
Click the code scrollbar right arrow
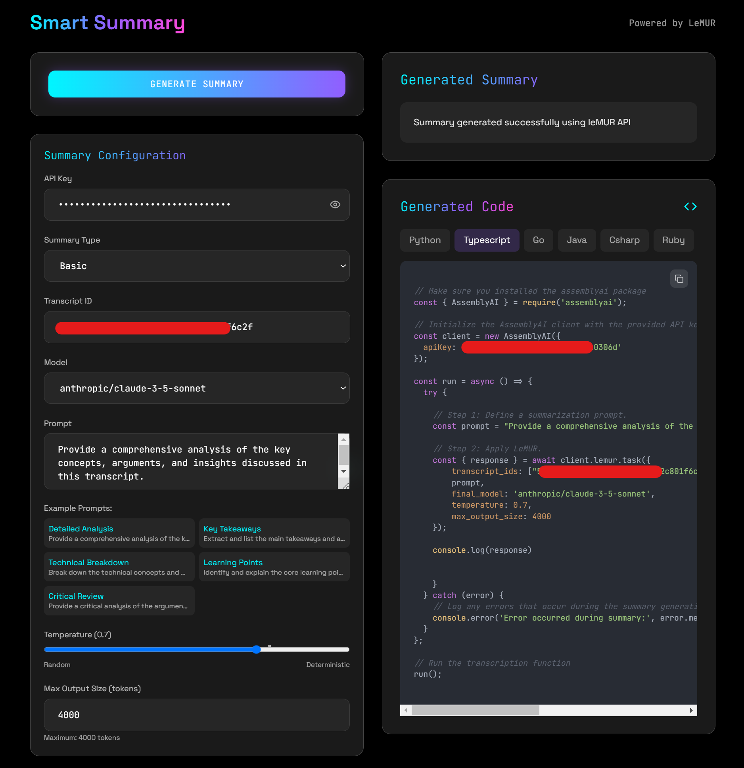[x=691, y=710]
